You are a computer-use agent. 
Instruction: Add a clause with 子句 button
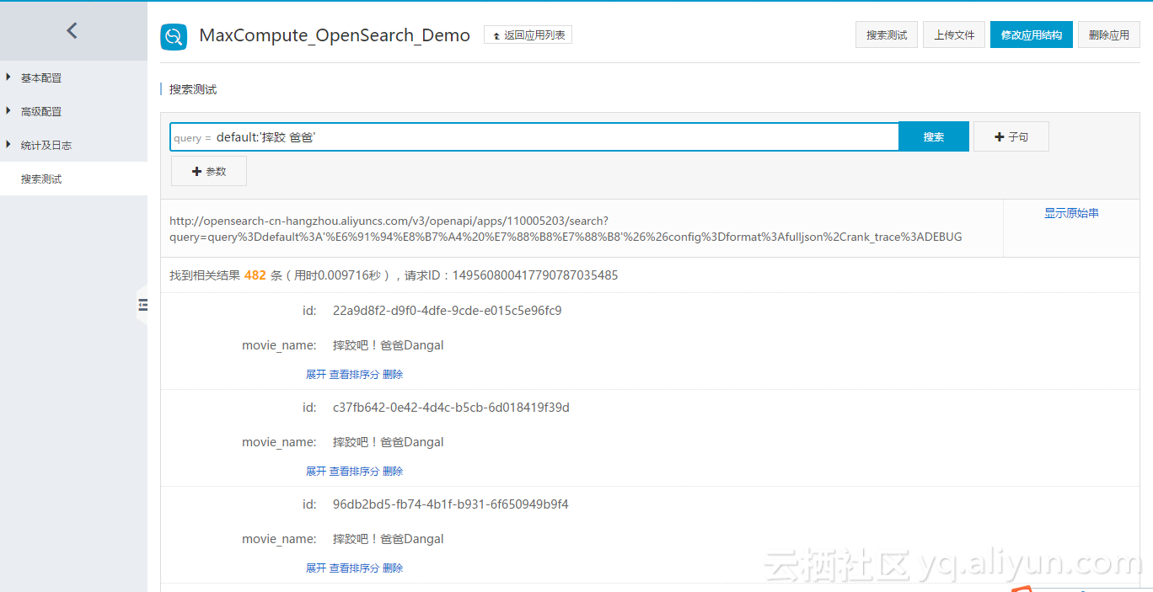tap(1011, 136)
